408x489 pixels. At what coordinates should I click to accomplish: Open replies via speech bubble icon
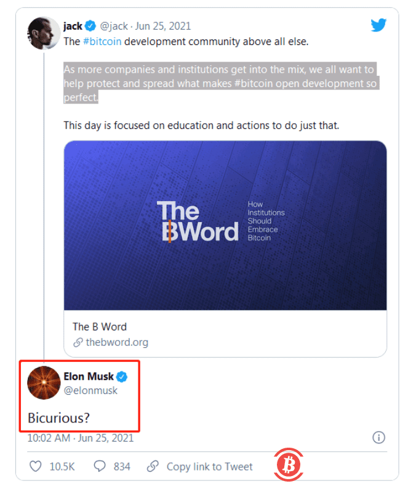coord(100,467)
